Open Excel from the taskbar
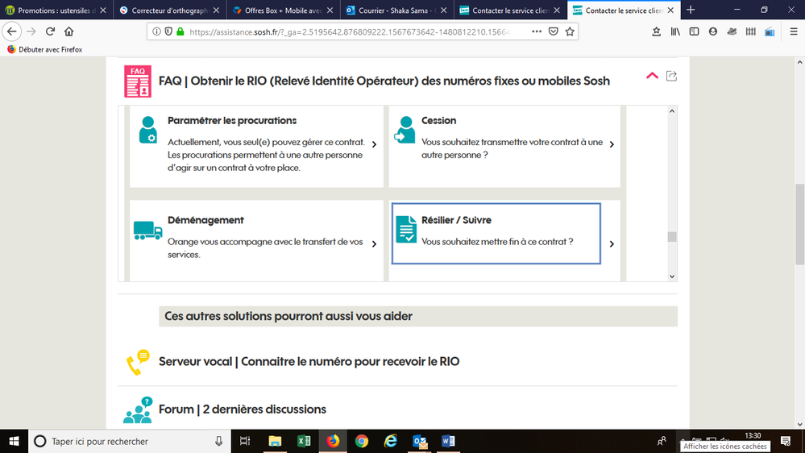Viewport: 805px width, 453px height. point(304,441)
